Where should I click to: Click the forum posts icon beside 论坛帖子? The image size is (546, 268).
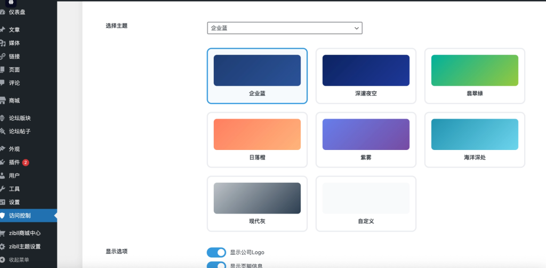point(2,131)
